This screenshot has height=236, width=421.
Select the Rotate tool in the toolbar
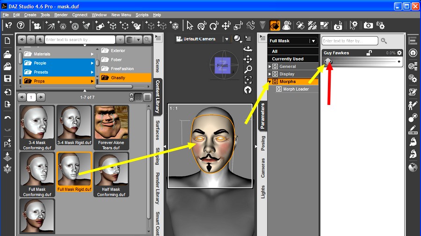tap(214, 26)
